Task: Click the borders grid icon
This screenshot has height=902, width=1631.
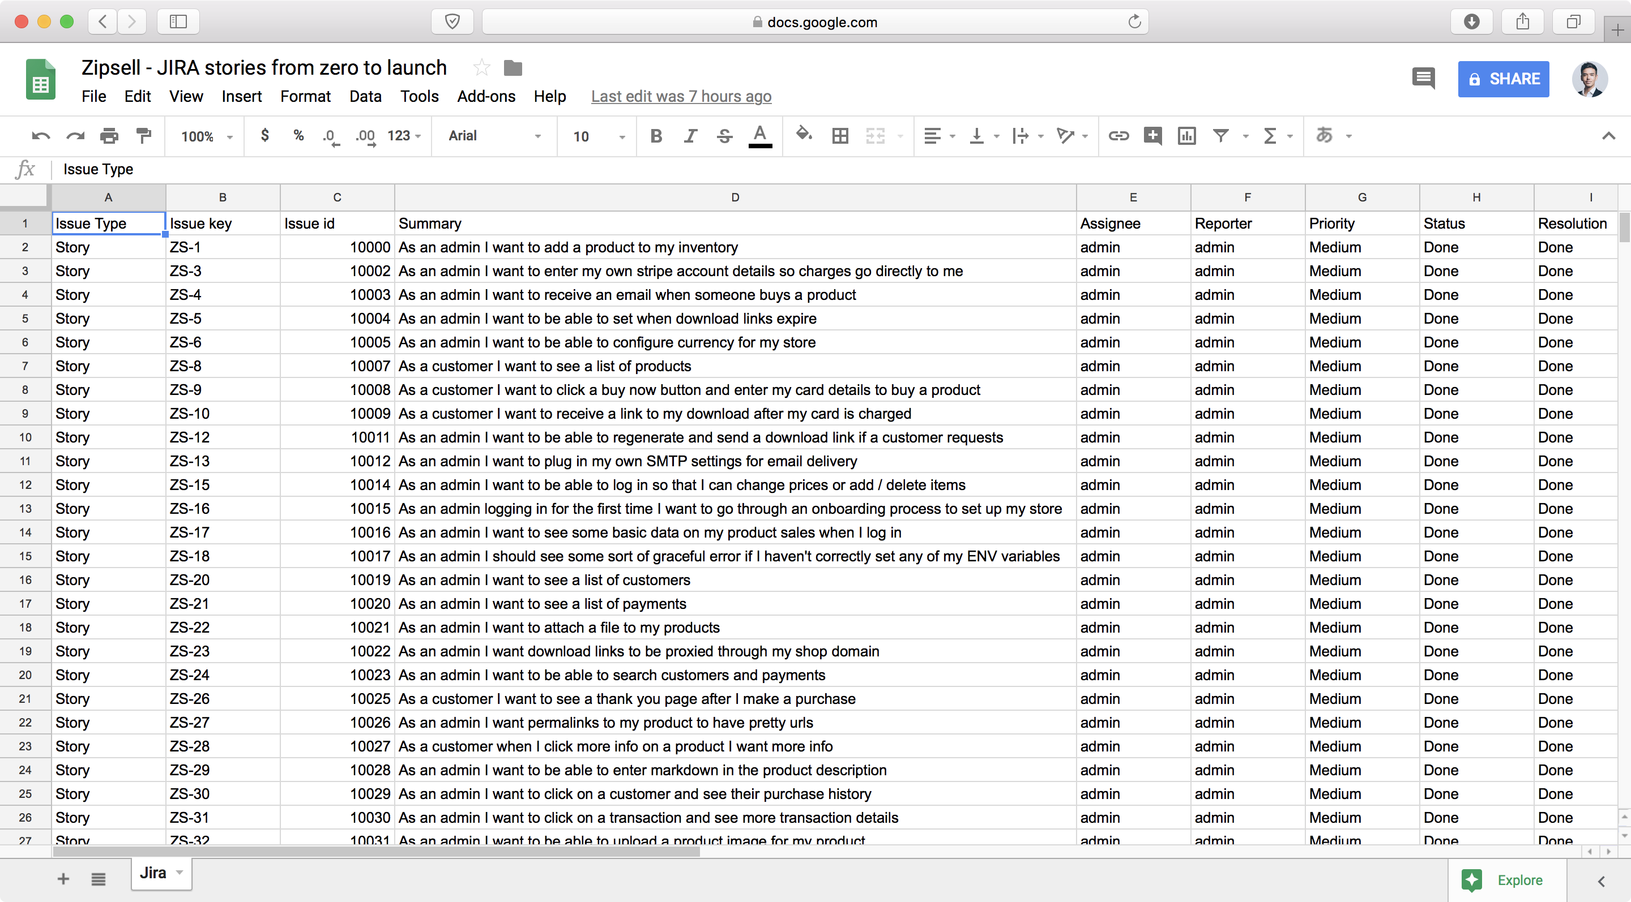Action: (839, 135)
